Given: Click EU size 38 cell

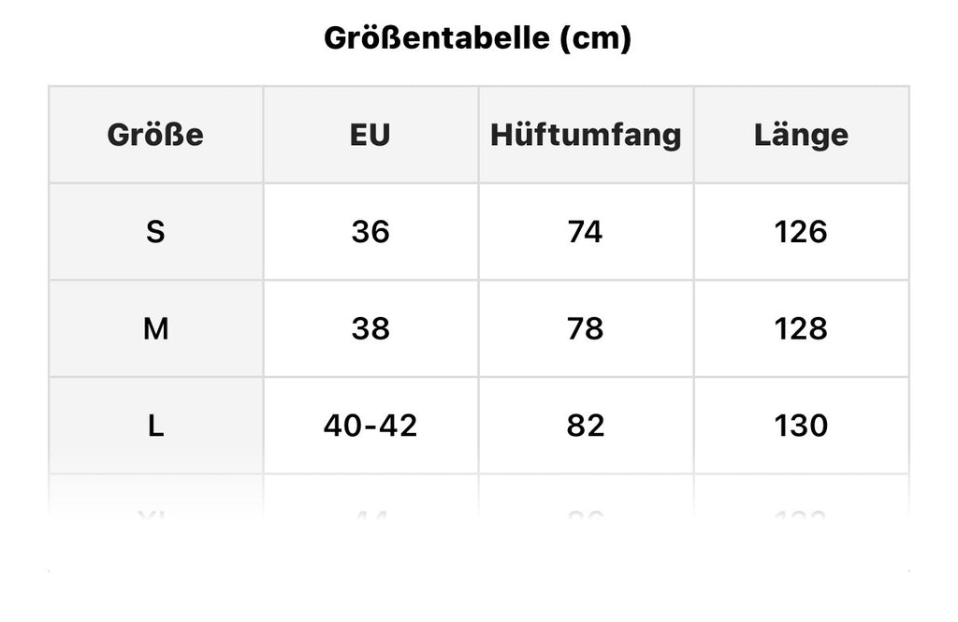Looking at the screenshot, I should pos(370,329).
